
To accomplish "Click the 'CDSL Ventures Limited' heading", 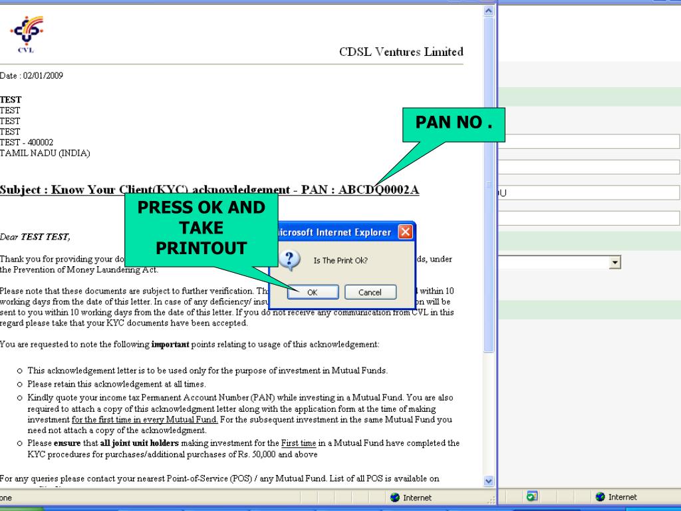I will pos(401,52).
